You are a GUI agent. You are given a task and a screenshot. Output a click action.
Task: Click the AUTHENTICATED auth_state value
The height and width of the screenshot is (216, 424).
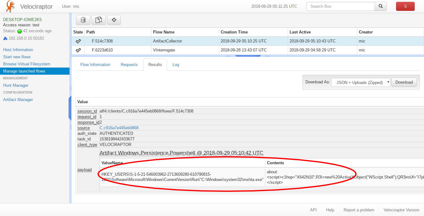[116, 133]
